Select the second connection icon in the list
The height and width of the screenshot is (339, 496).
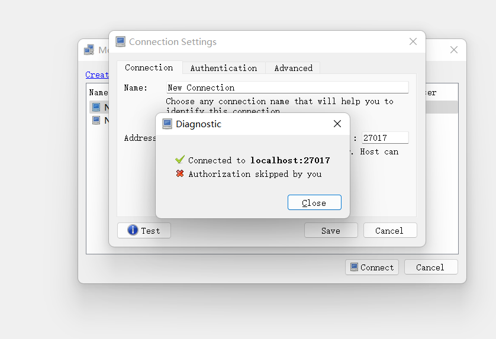(96, 120)
